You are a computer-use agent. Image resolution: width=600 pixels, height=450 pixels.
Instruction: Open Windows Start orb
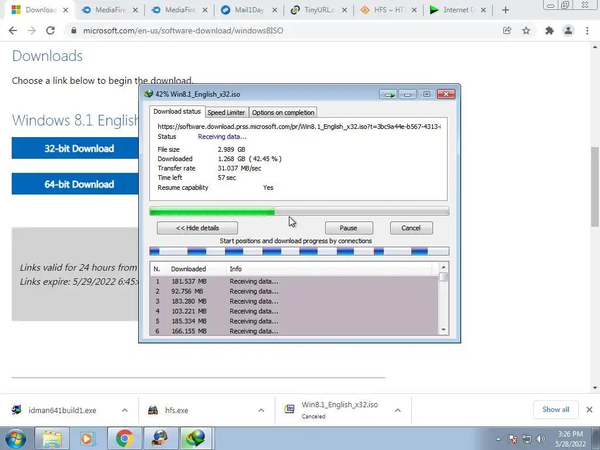click(x=16, y=438)
